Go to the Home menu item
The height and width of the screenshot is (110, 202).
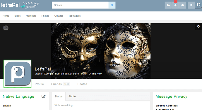click(x=6, y=16)
